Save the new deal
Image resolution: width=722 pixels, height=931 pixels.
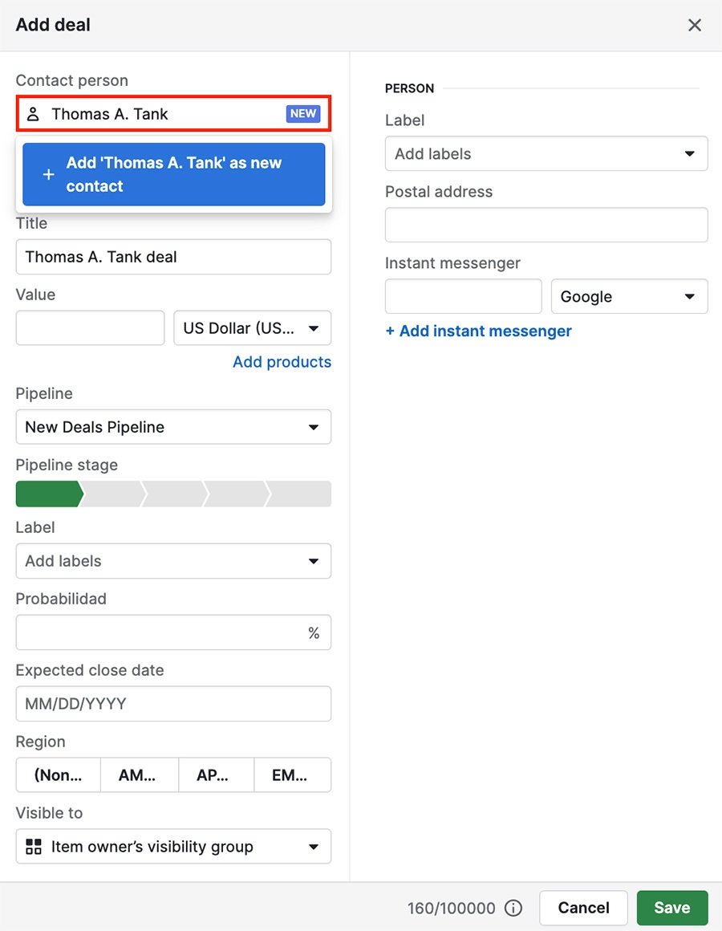tap(671, 908)
